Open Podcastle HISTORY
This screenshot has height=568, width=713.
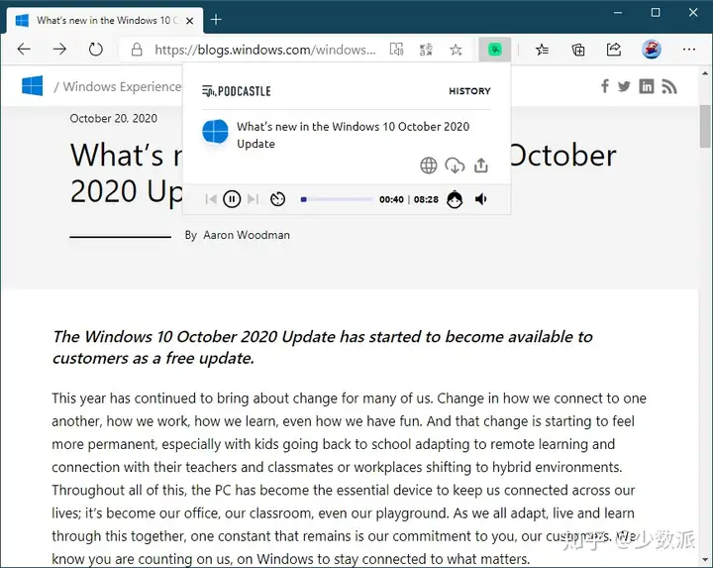tap(469, 91)
